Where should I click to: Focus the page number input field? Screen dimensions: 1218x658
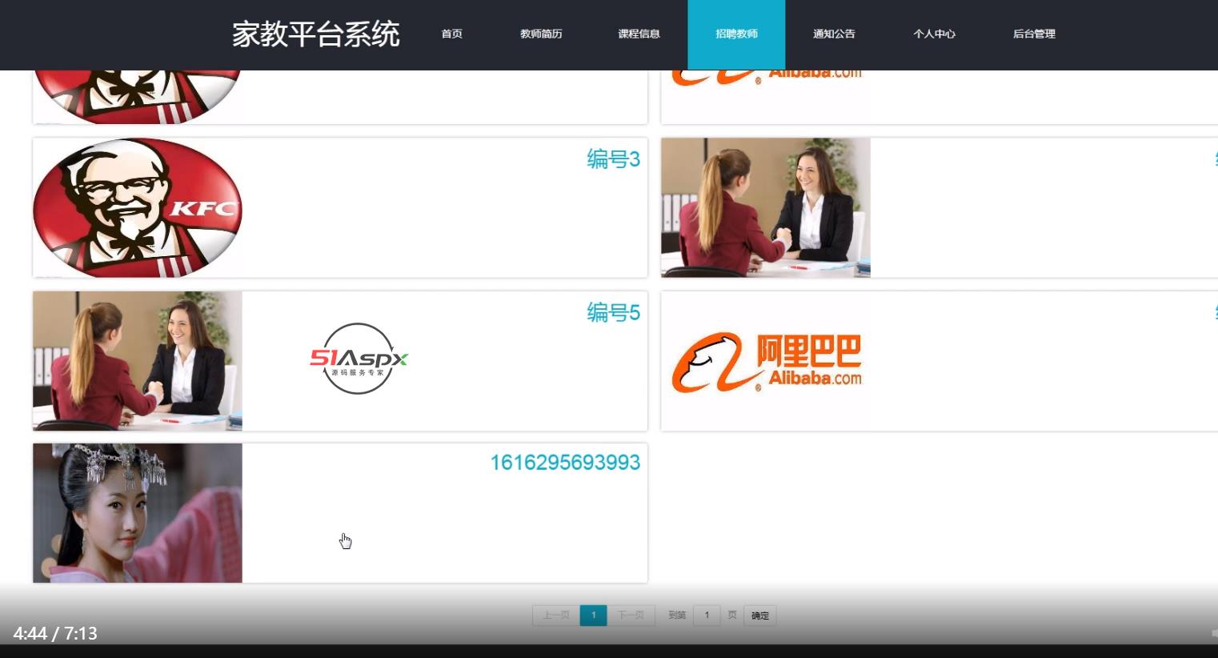point(707,615)
